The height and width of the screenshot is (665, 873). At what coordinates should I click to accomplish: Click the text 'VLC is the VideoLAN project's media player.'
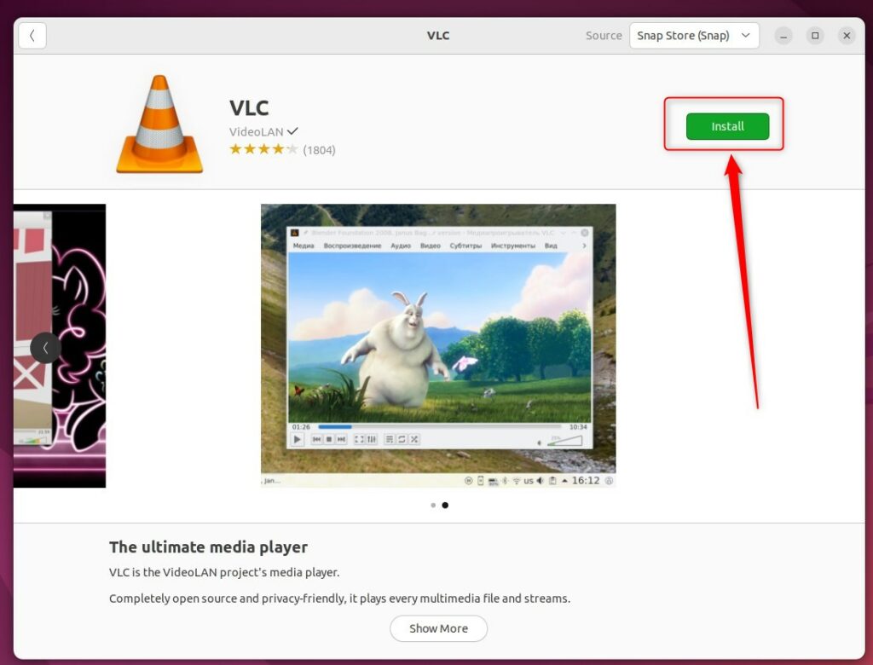[224, 573]
